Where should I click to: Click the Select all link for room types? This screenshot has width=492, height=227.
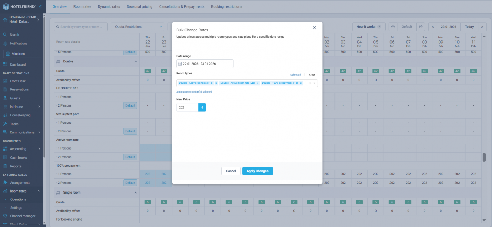pyautogui.click(x=295, y=75)
